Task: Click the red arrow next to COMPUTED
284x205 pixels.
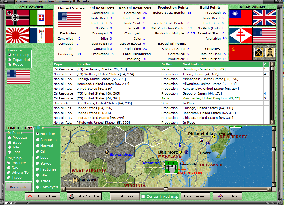Action: [x=30, y=128]
